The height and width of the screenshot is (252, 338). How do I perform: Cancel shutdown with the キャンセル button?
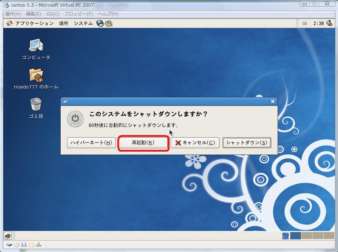195,143
